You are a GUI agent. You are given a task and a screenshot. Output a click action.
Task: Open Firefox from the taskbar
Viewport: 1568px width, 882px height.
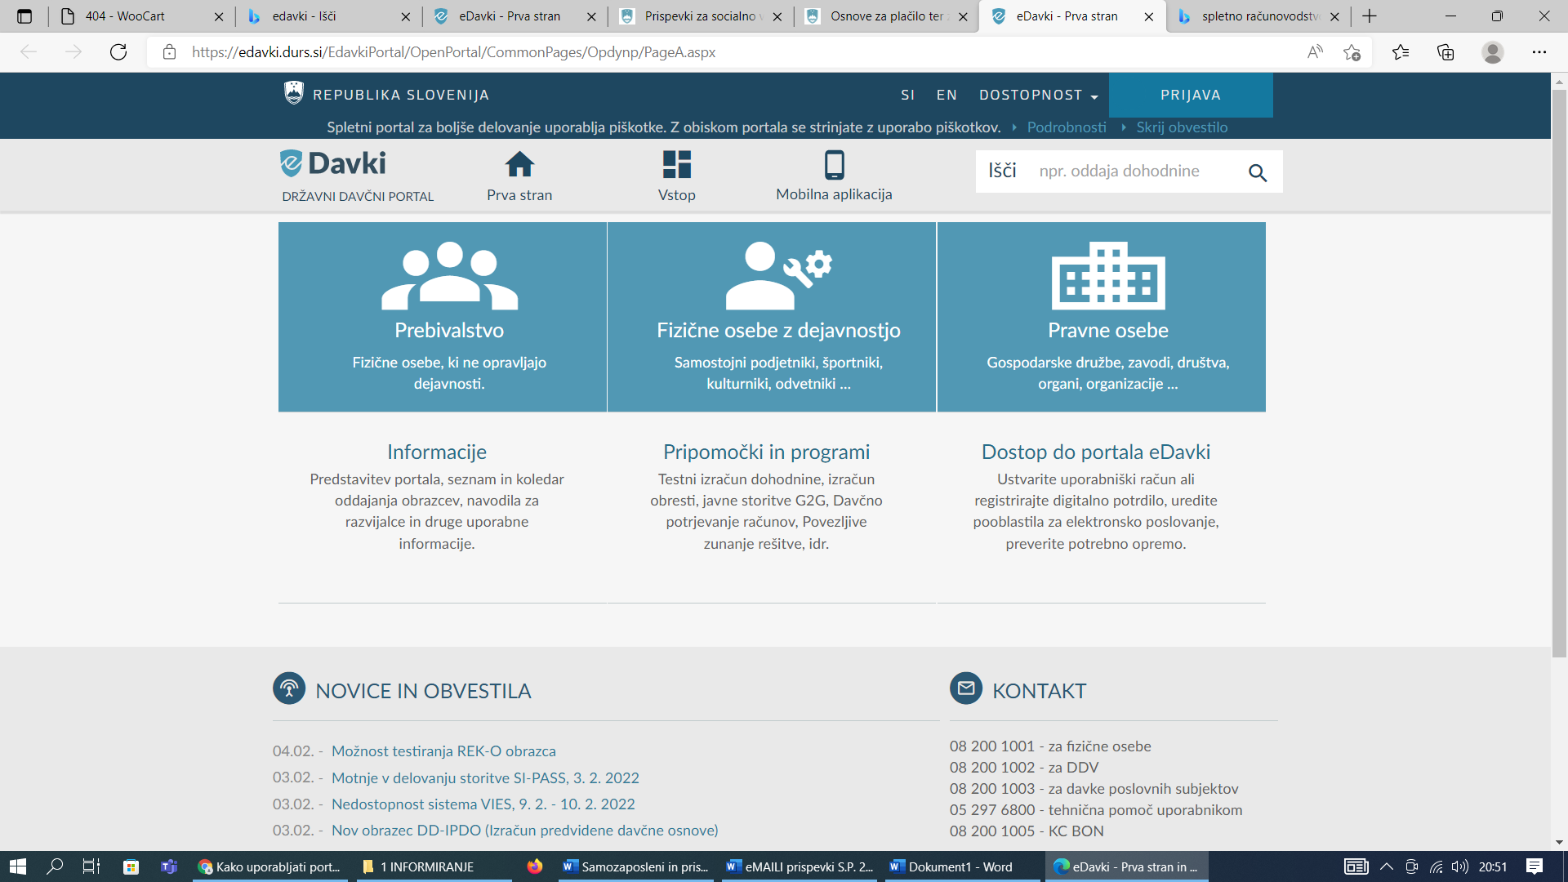point(535,866)
